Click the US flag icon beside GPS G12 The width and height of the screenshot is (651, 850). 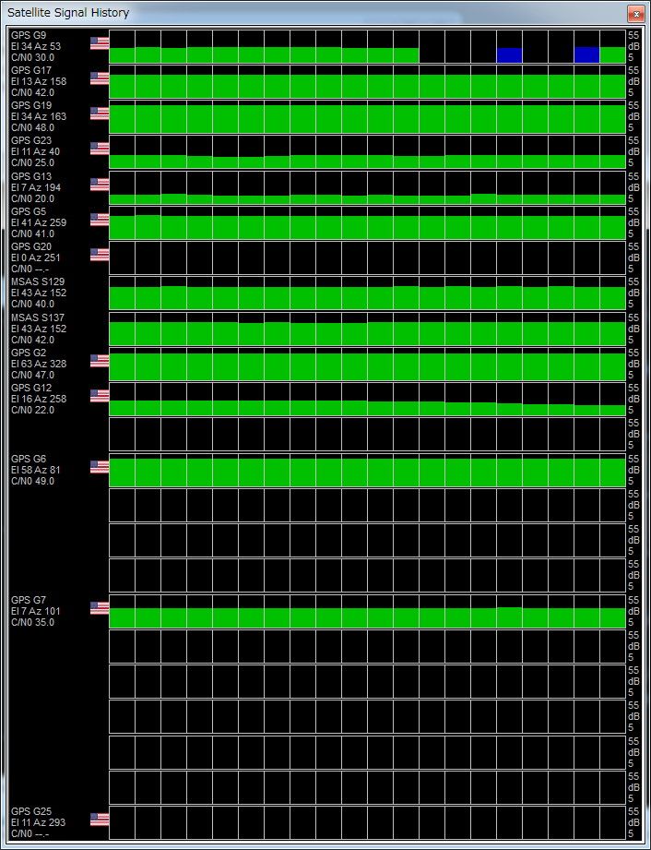point(100,396)
